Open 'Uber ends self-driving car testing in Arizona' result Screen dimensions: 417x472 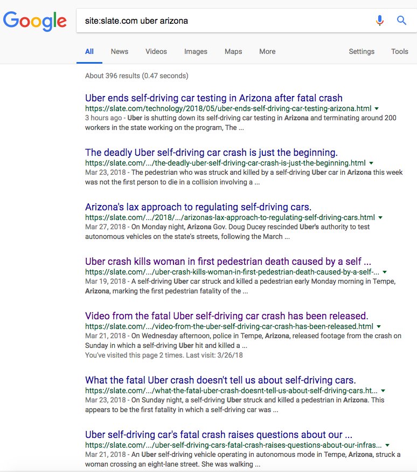(x=214, y=98)
